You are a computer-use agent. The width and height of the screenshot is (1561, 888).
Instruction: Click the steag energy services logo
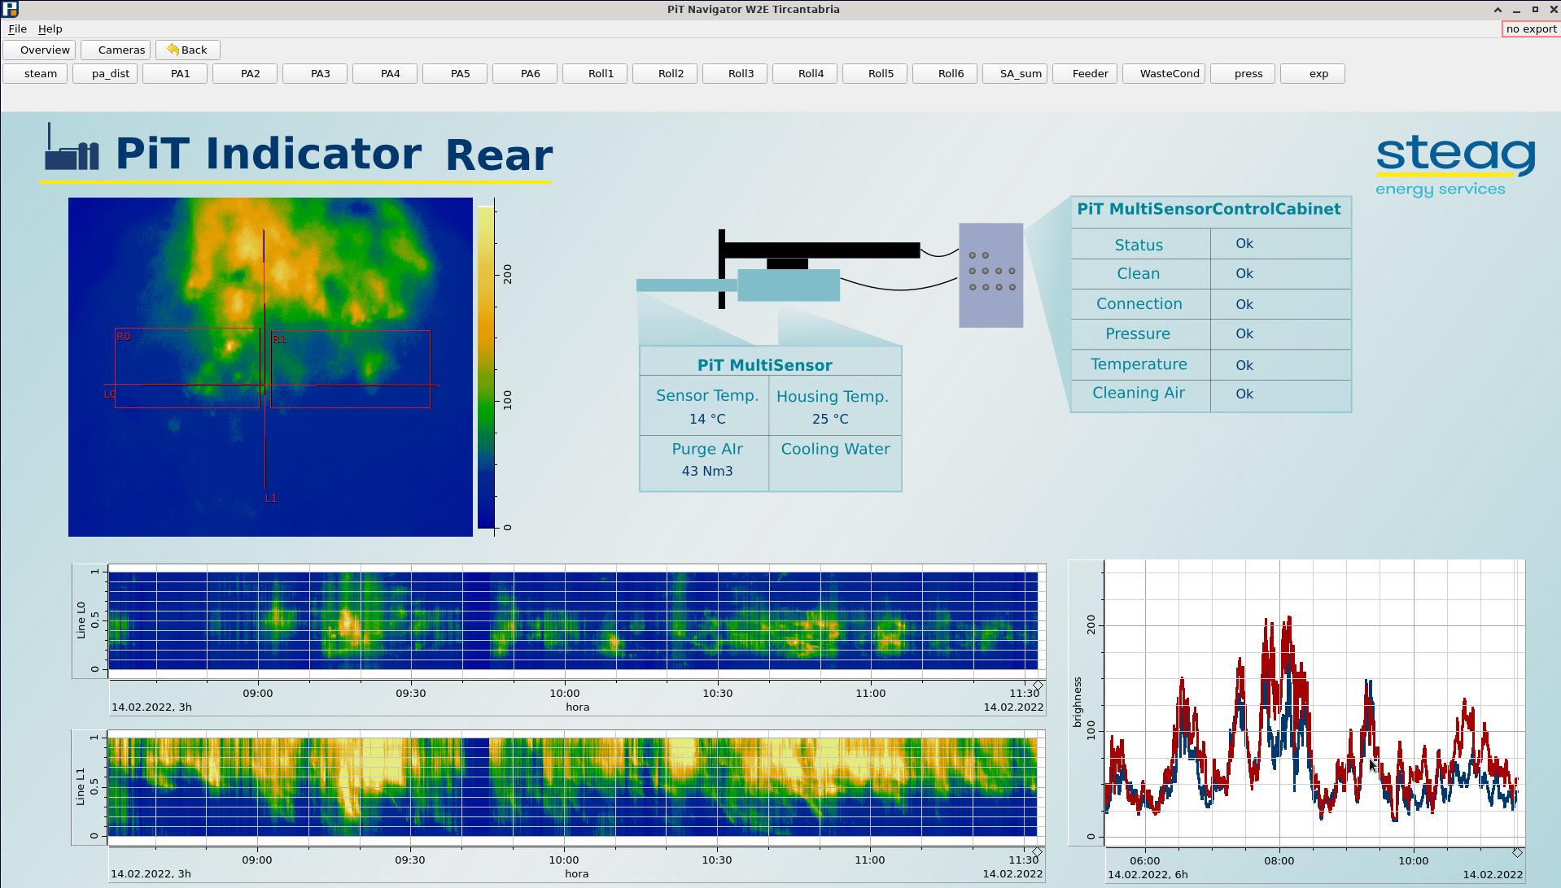(x=1455, y=167)
